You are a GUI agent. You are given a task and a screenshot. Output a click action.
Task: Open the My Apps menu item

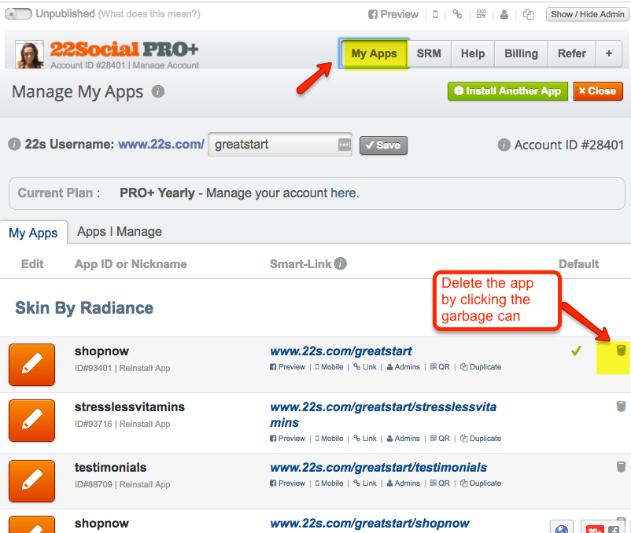[x=374, y=53]
